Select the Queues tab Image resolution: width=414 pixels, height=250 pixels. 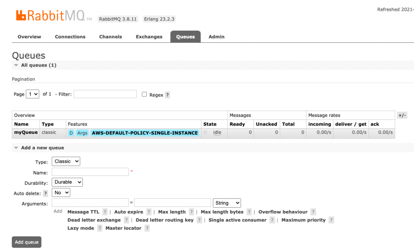click(185, 37)
